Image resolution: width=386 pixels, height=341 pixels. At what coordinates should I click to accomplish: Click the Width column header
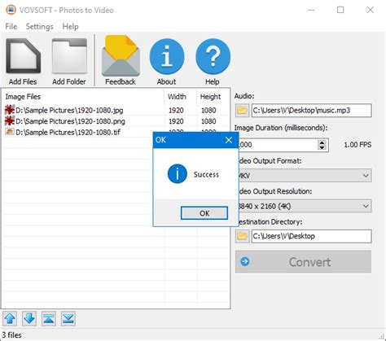click(180, 97)
